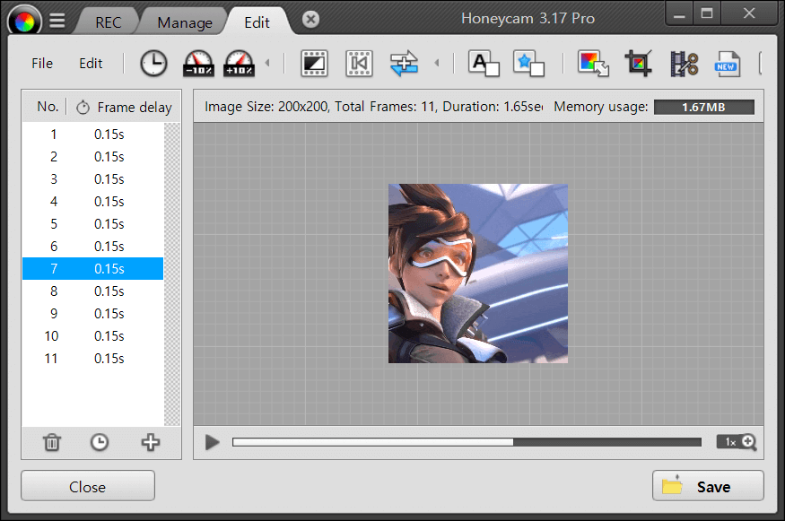Decrease speed with the -10% gauge icon
This screenshot has height=521, width=785.
tap(198, 63)
